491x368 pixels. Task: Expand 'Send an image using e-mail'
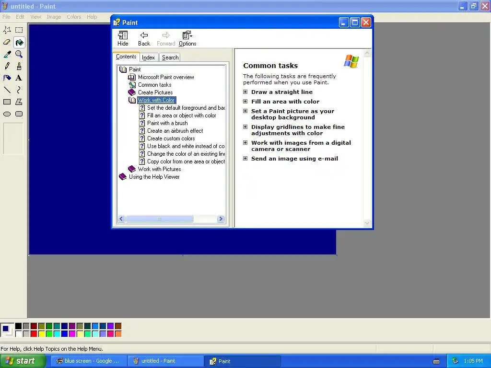point(245,158)
